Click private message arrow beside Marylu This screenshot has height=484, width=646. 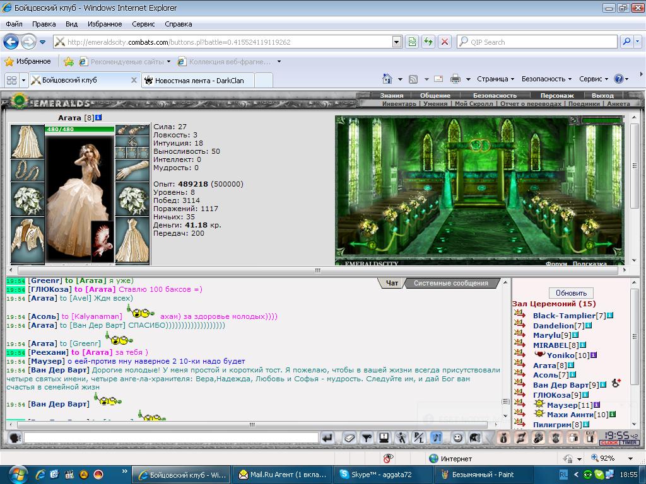(520, 334)
